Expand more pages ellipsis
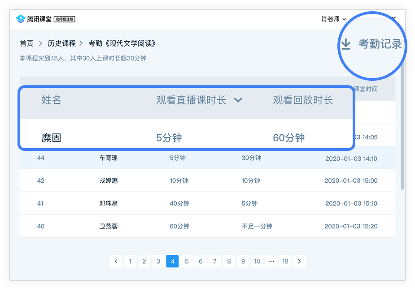This screenshot has height=290, width=415. point(271,261)
